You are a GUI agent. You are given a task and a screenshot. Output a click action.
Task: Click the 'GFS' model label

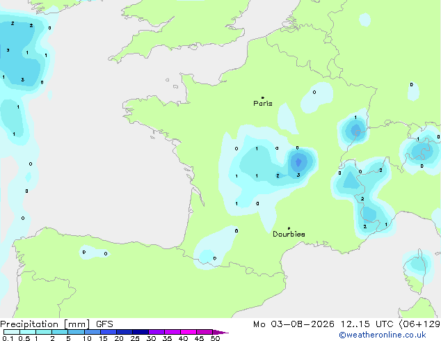tap(104, 324)
